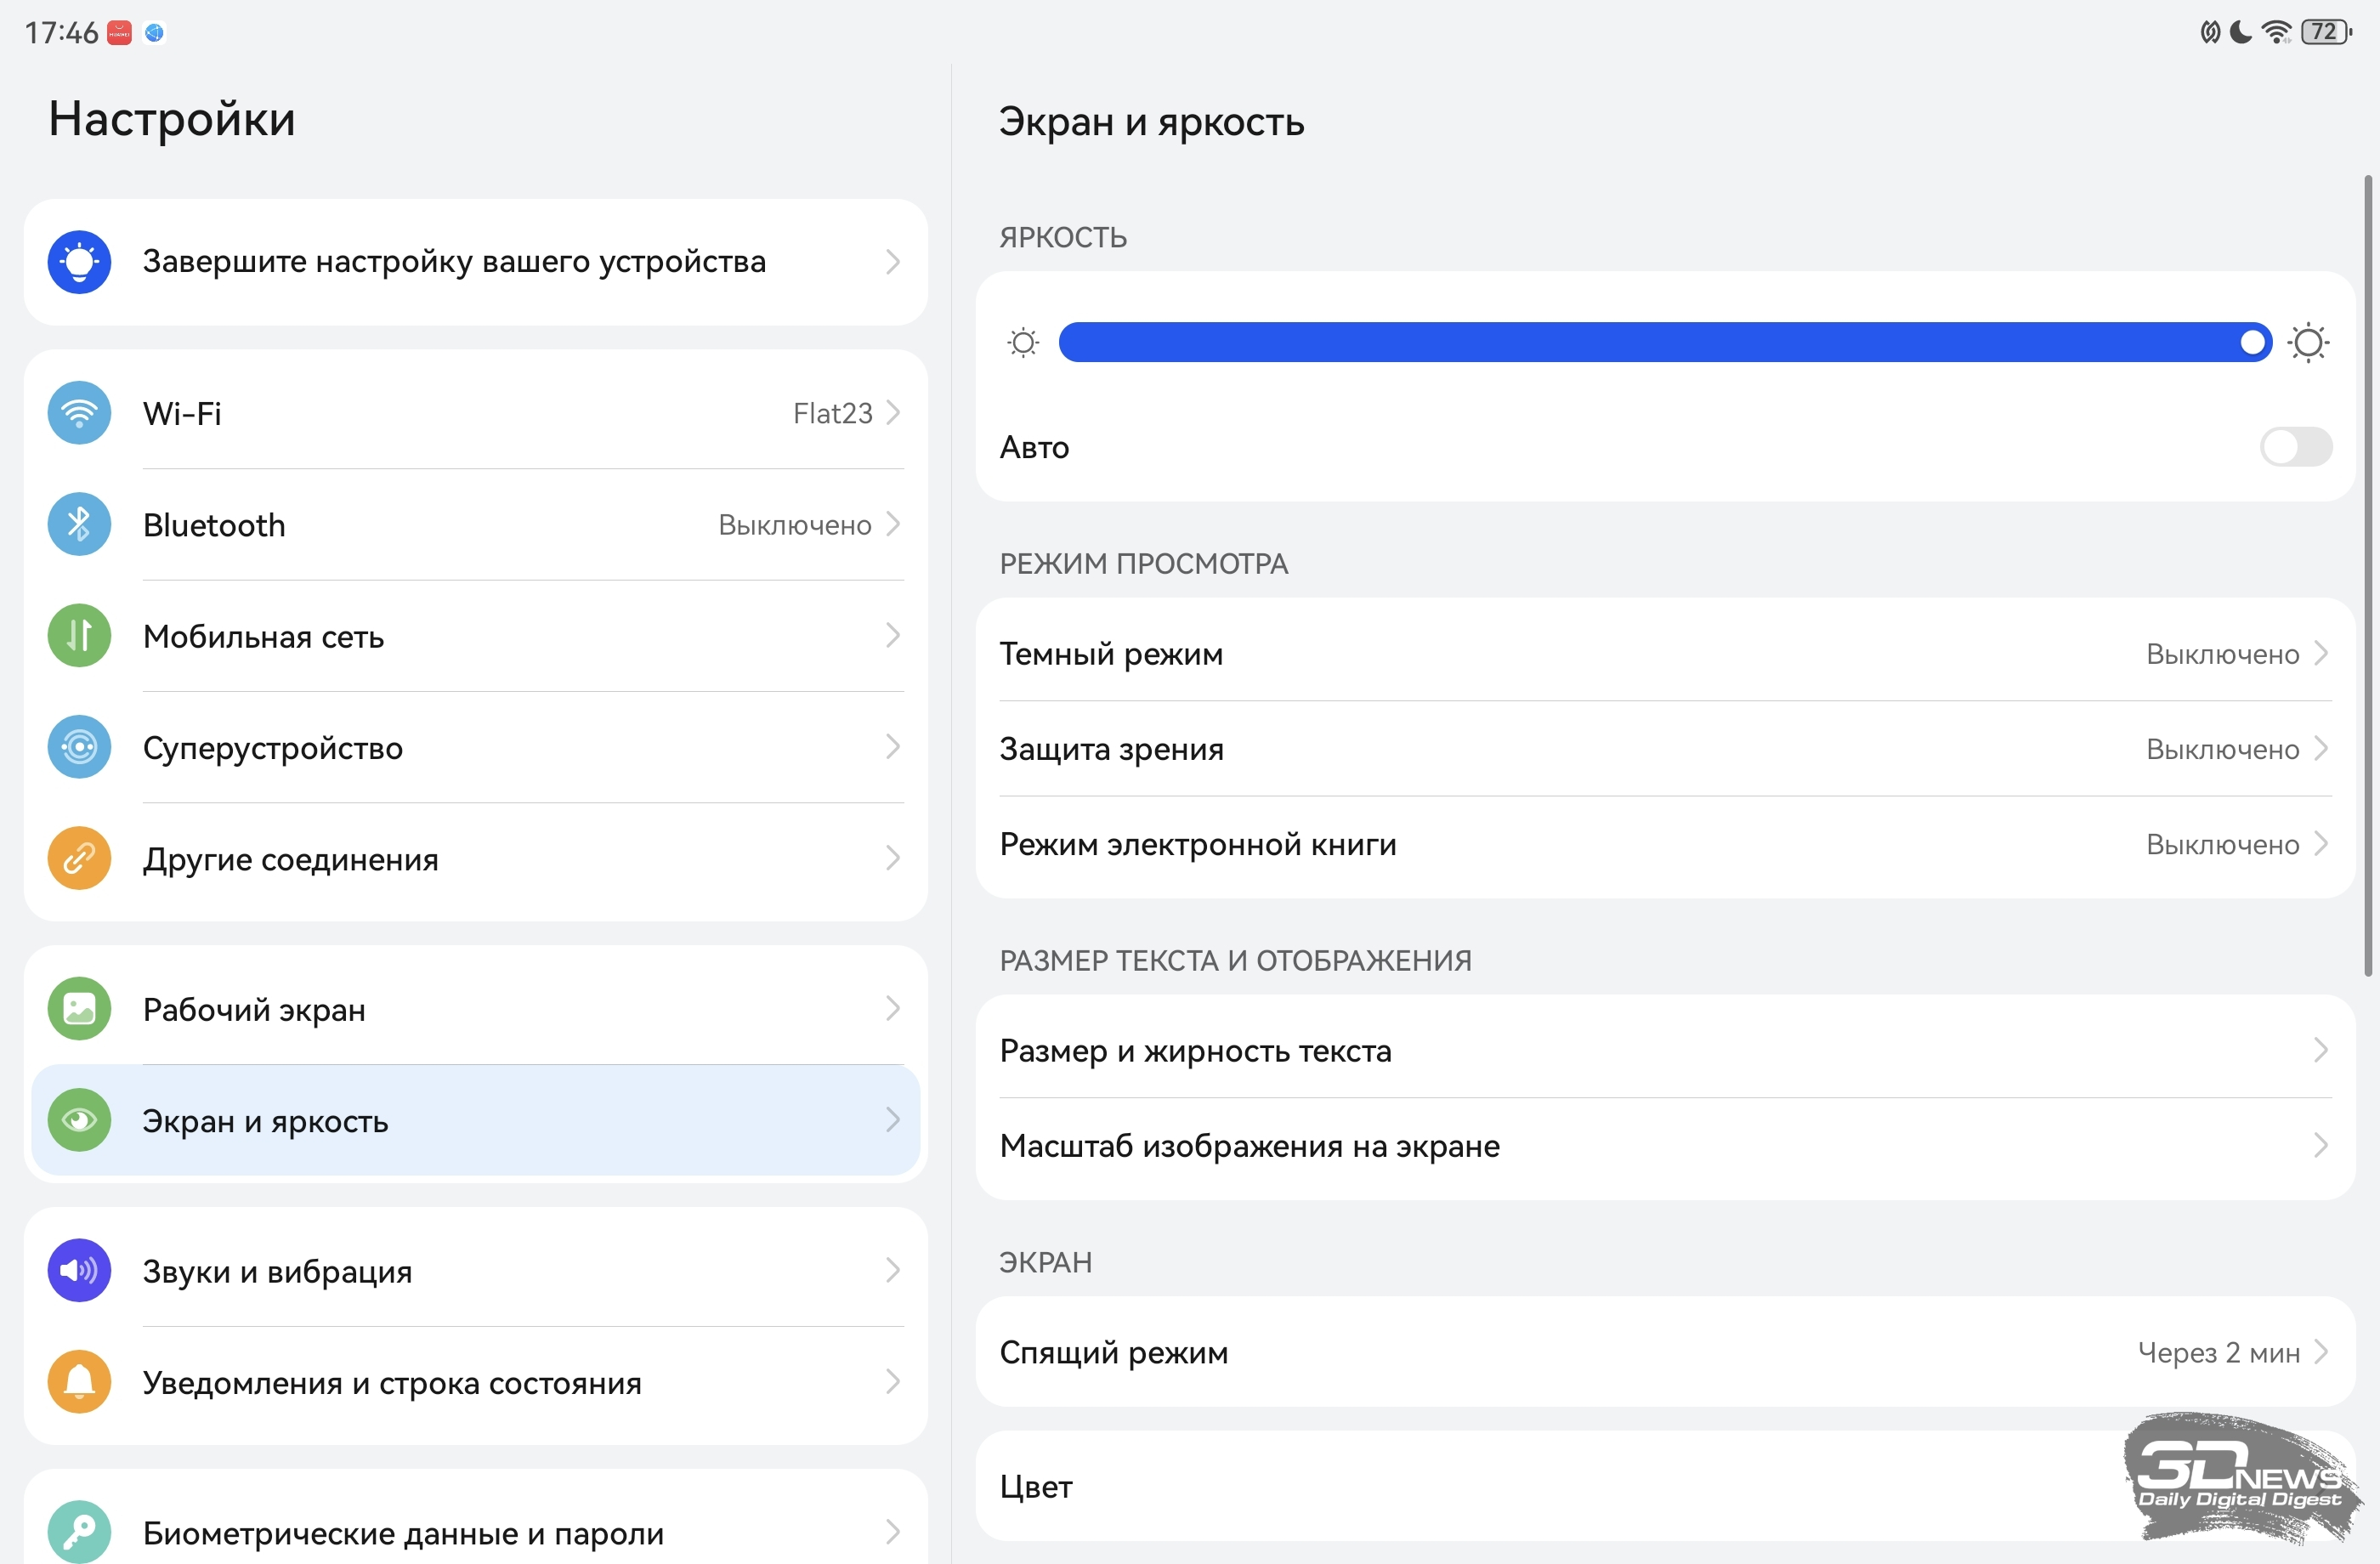Open Режим электронной книги setting
Viewport: 2380px width, 1564px height.
(x=1665, y=844)
